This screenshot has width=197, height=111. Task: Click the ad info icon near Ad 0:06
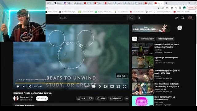click(24, 80)
